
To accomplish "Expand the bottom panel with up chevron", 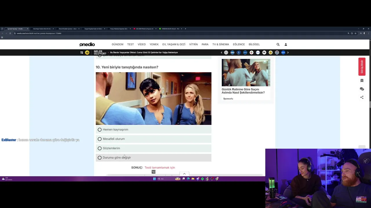I will (x=184, y=174).
